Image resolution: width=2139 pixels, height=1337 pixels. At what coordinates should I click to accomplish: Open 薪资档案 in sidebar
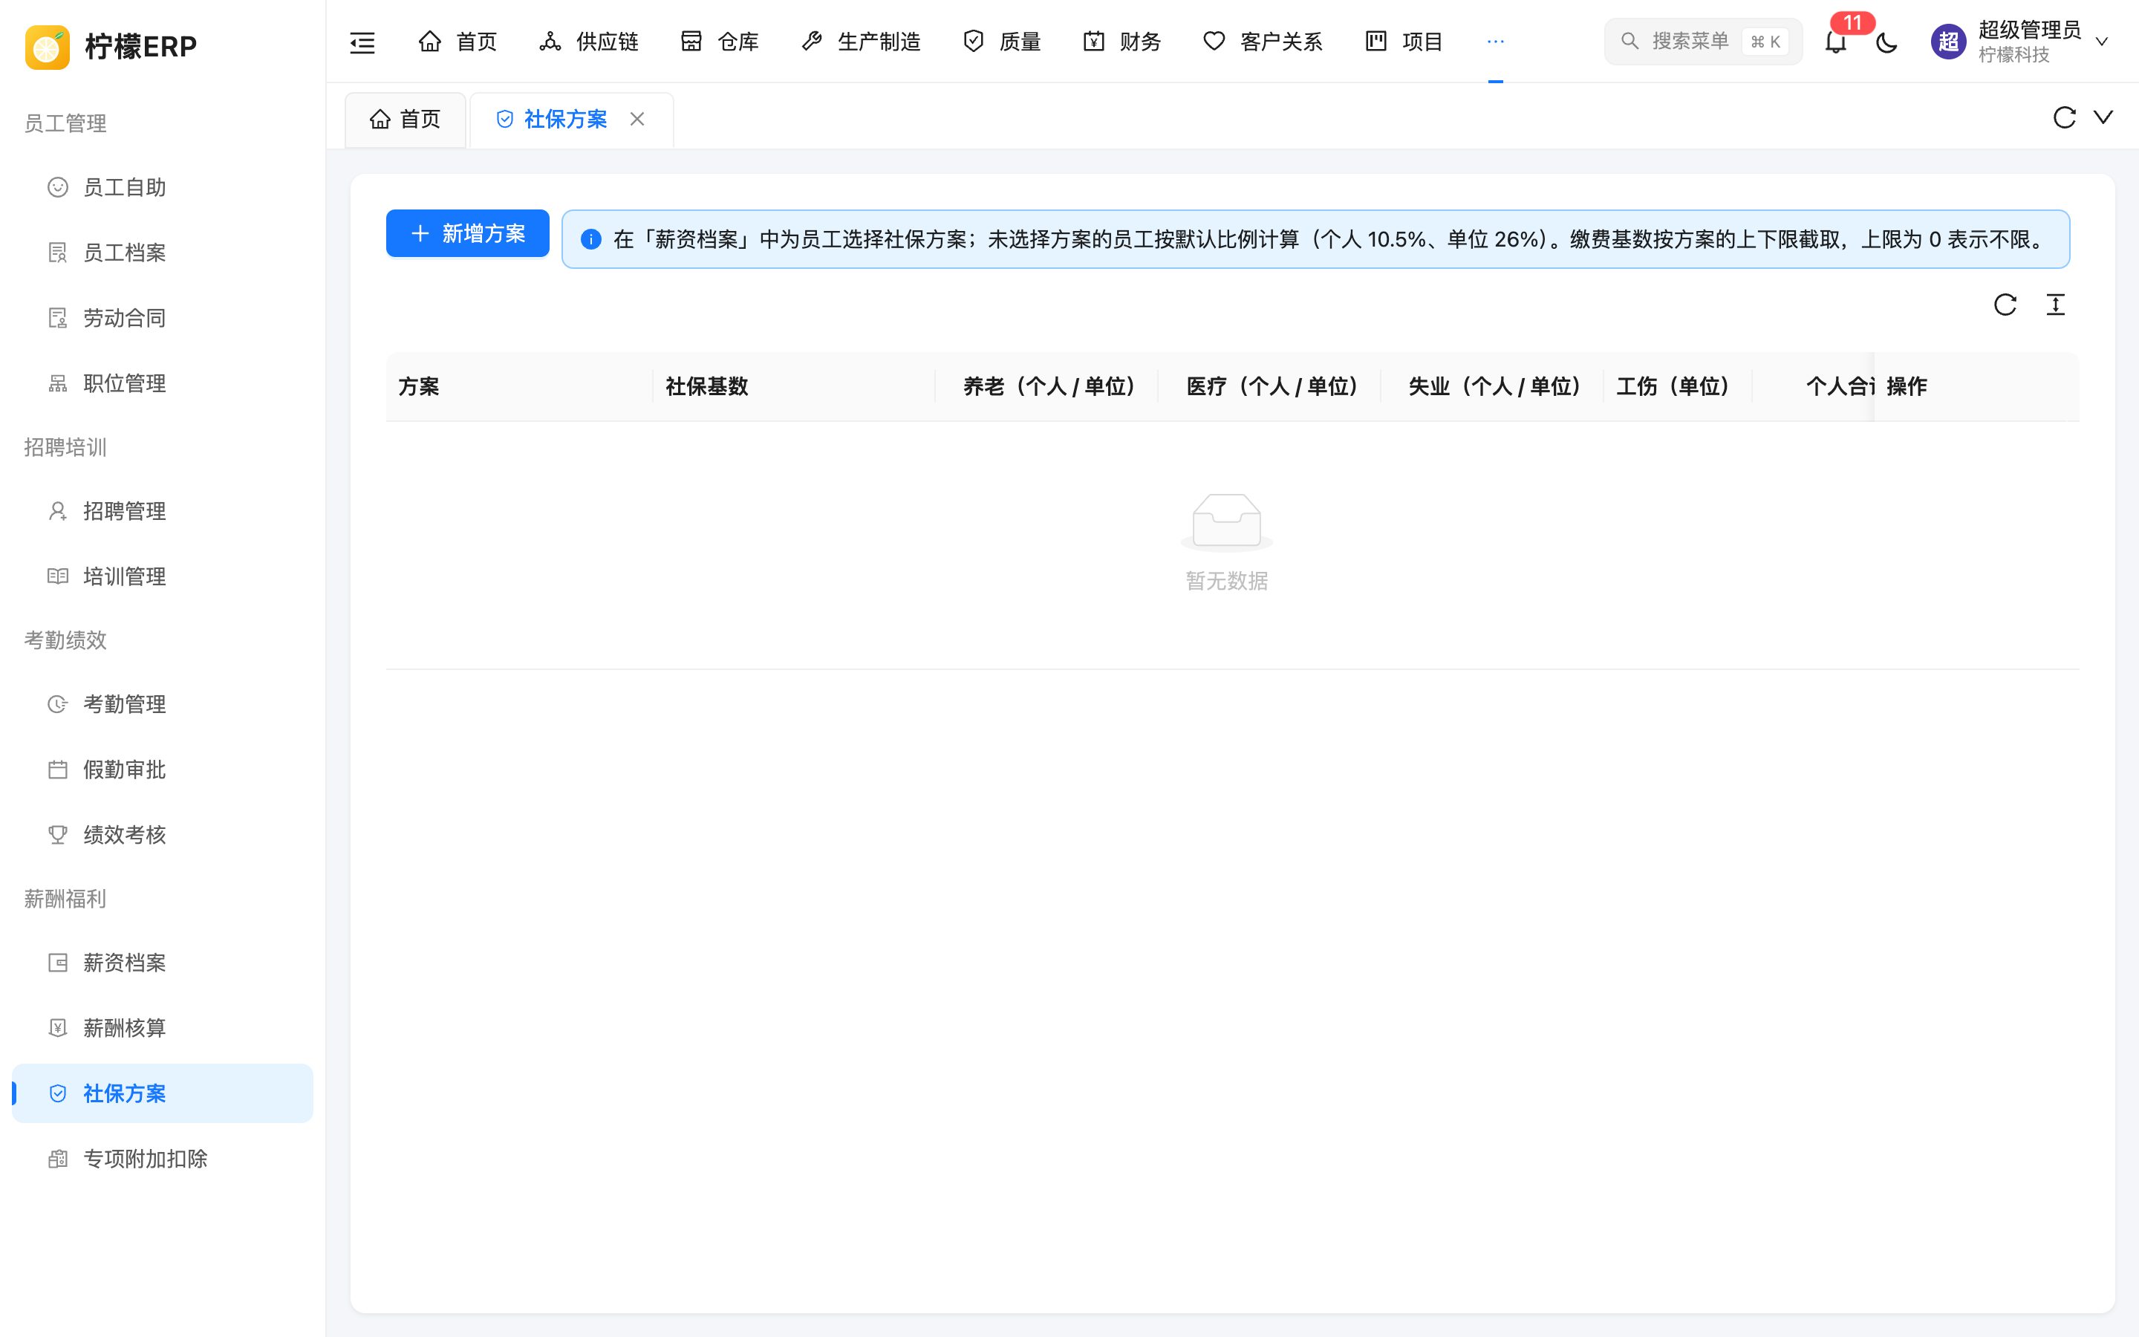point(163,963)
